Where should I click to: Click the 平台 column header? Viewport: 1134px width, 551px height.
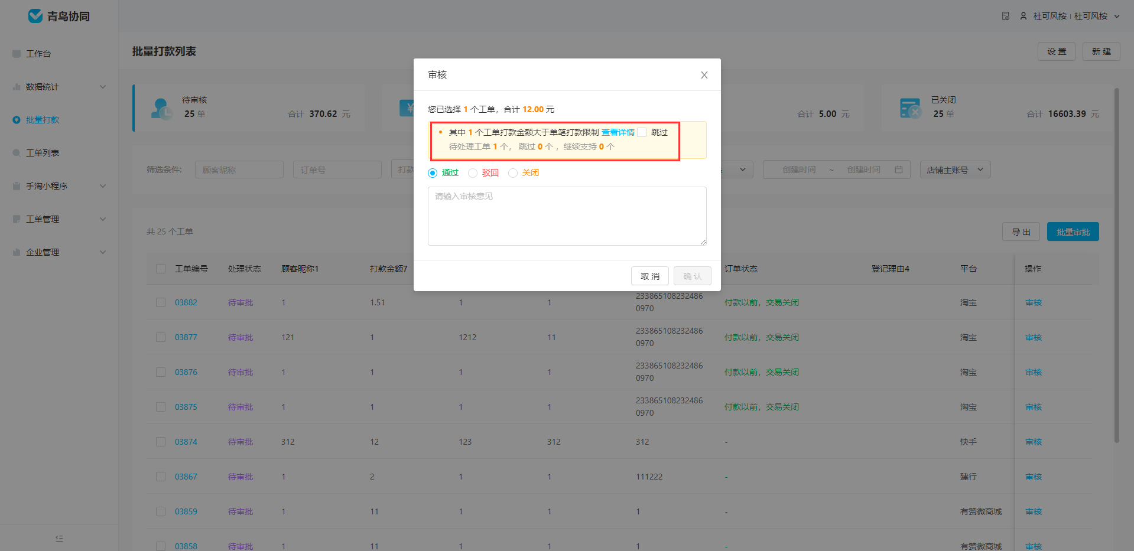point(969,269)
